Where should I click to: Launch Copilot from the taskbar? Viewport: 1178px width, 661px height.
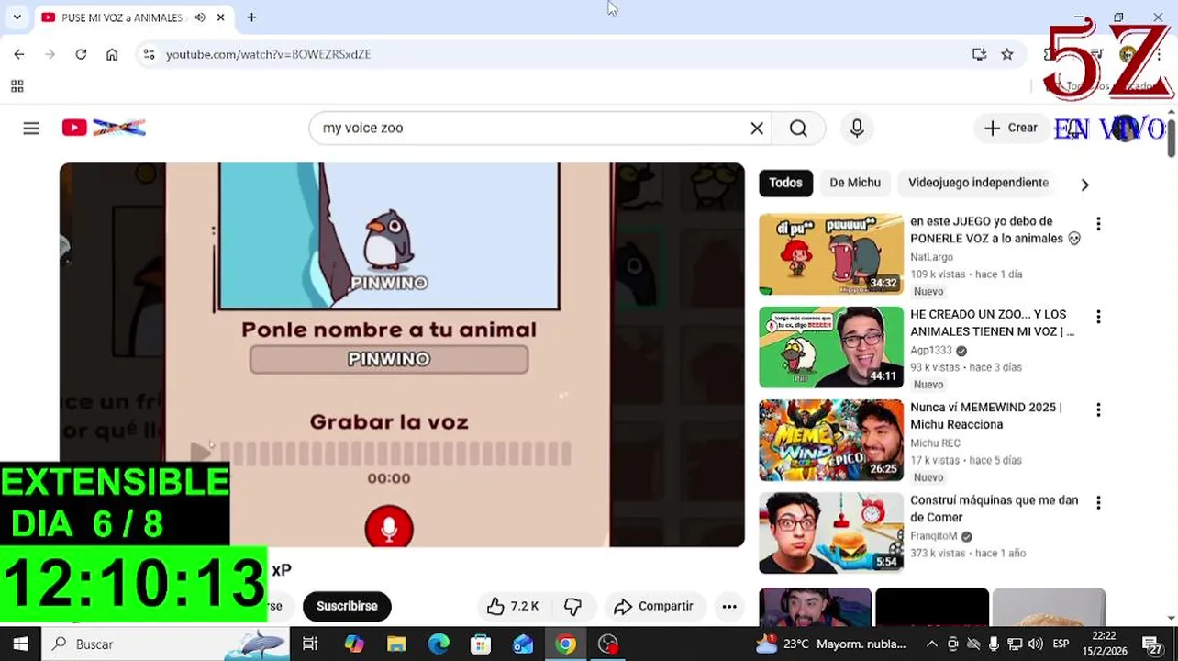pos(353,644)
